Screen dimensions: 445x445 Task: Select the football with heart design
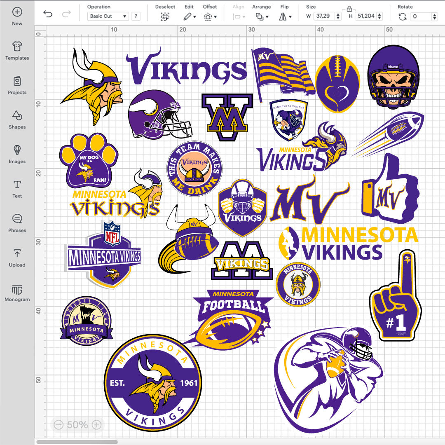click(x=337, y=84)
